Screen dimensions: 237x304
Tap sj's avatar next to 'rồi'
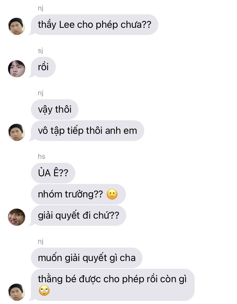[x=17, y=69]
